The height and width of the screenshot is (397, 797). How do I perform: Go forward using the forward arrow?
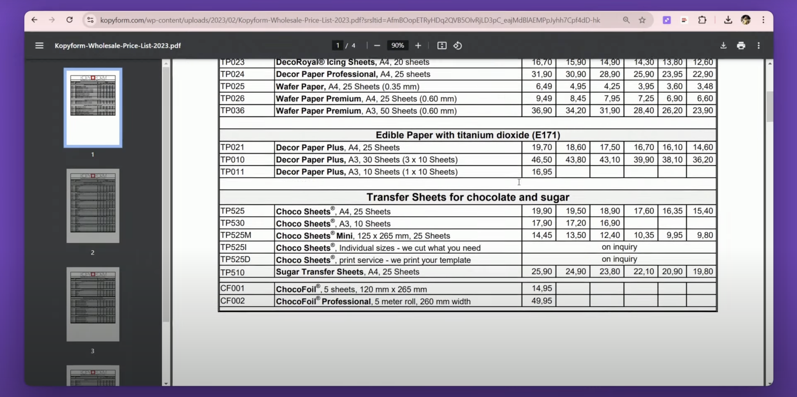52,20
